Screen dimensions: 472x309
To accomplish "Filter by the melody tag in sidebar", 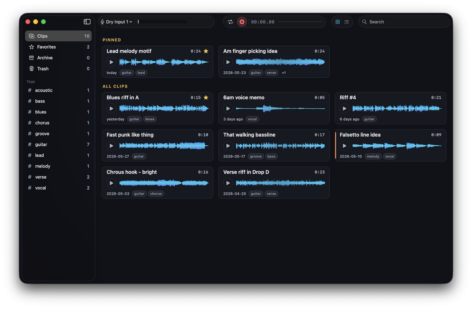I will 58,166.
